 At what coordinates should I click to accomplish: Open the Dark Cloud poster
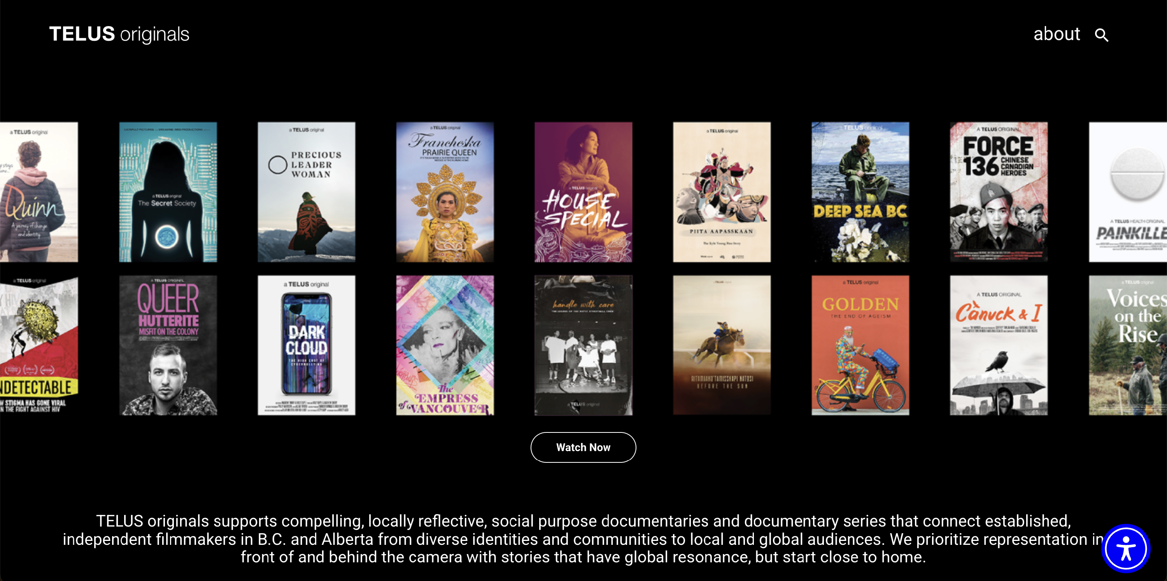point(306,345)
